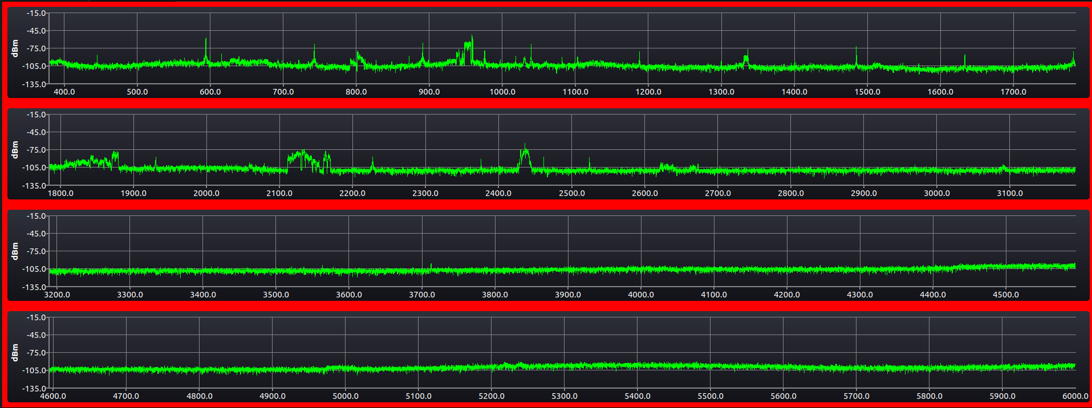Select the 1000.0 frequency tick label
Viewport: 1092px width, 408px height.
pyautogui.click(x=502, y=92)
